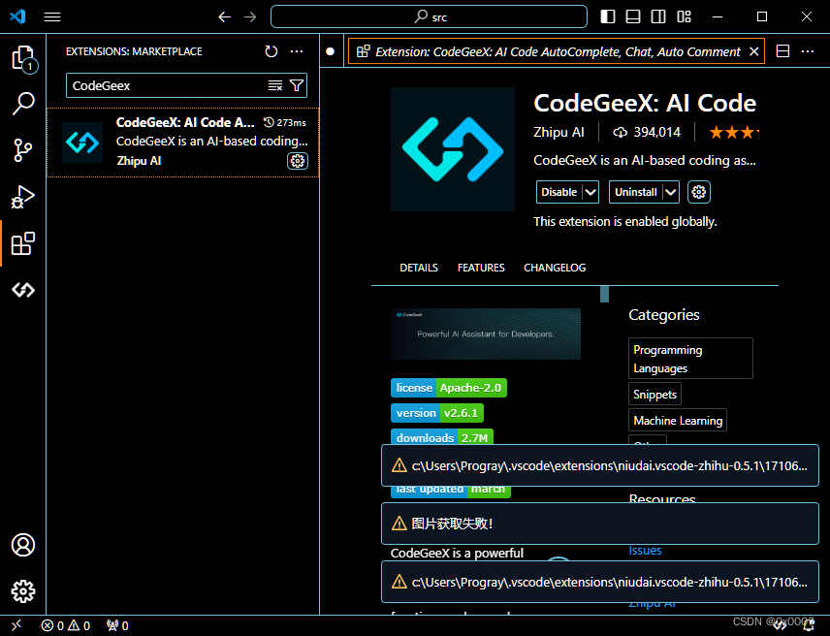The width and height of the screenshot is (830, 636).
Task: Go back with the left arrow
Action: click(224, 16)
